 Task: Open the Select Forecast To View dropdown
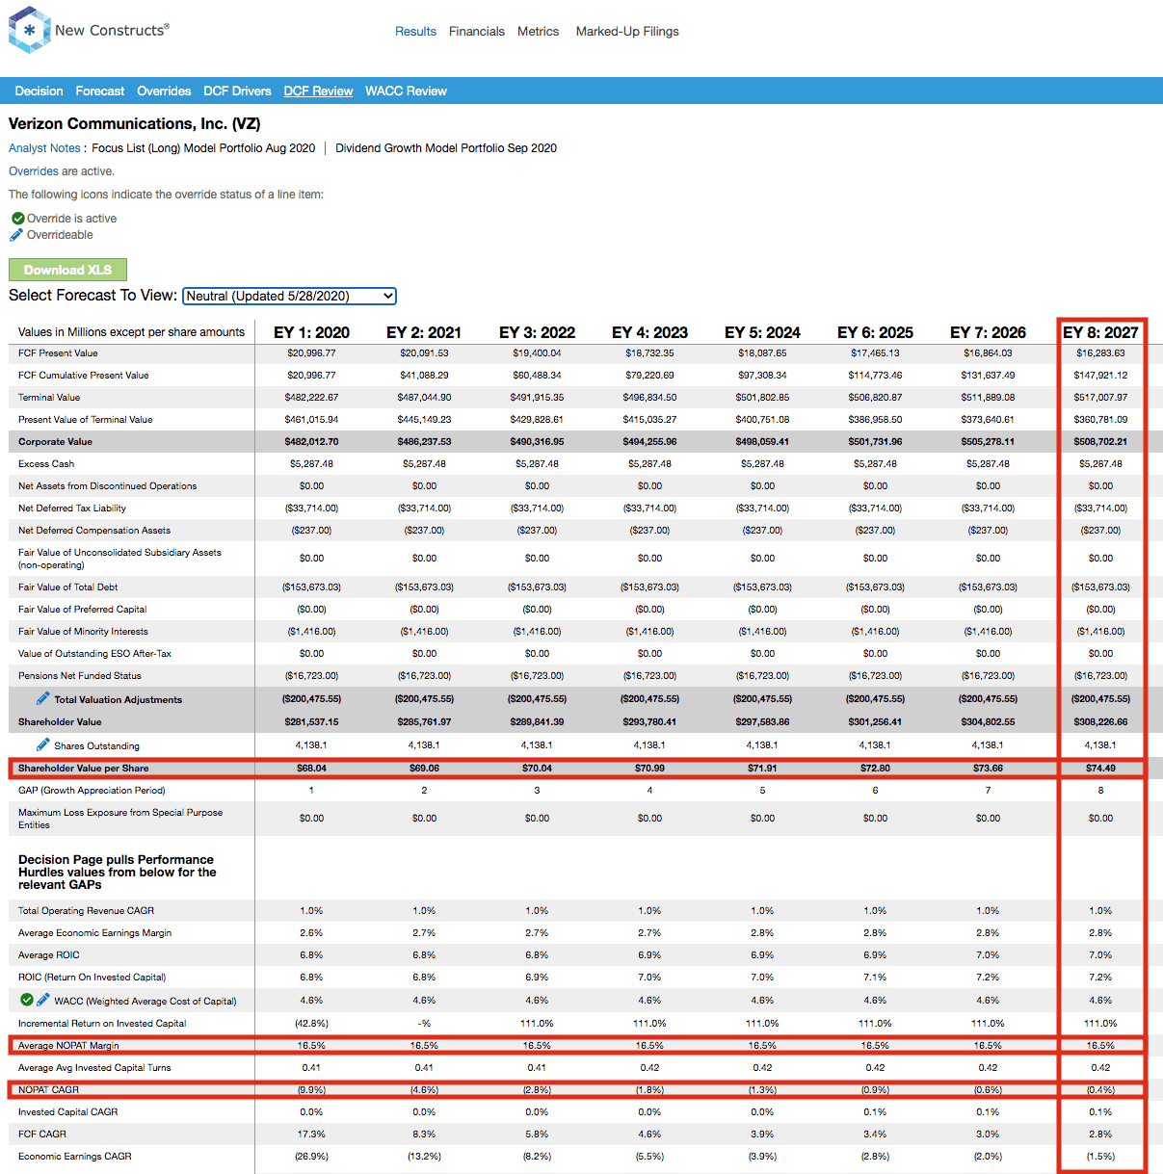click(289, 296)
